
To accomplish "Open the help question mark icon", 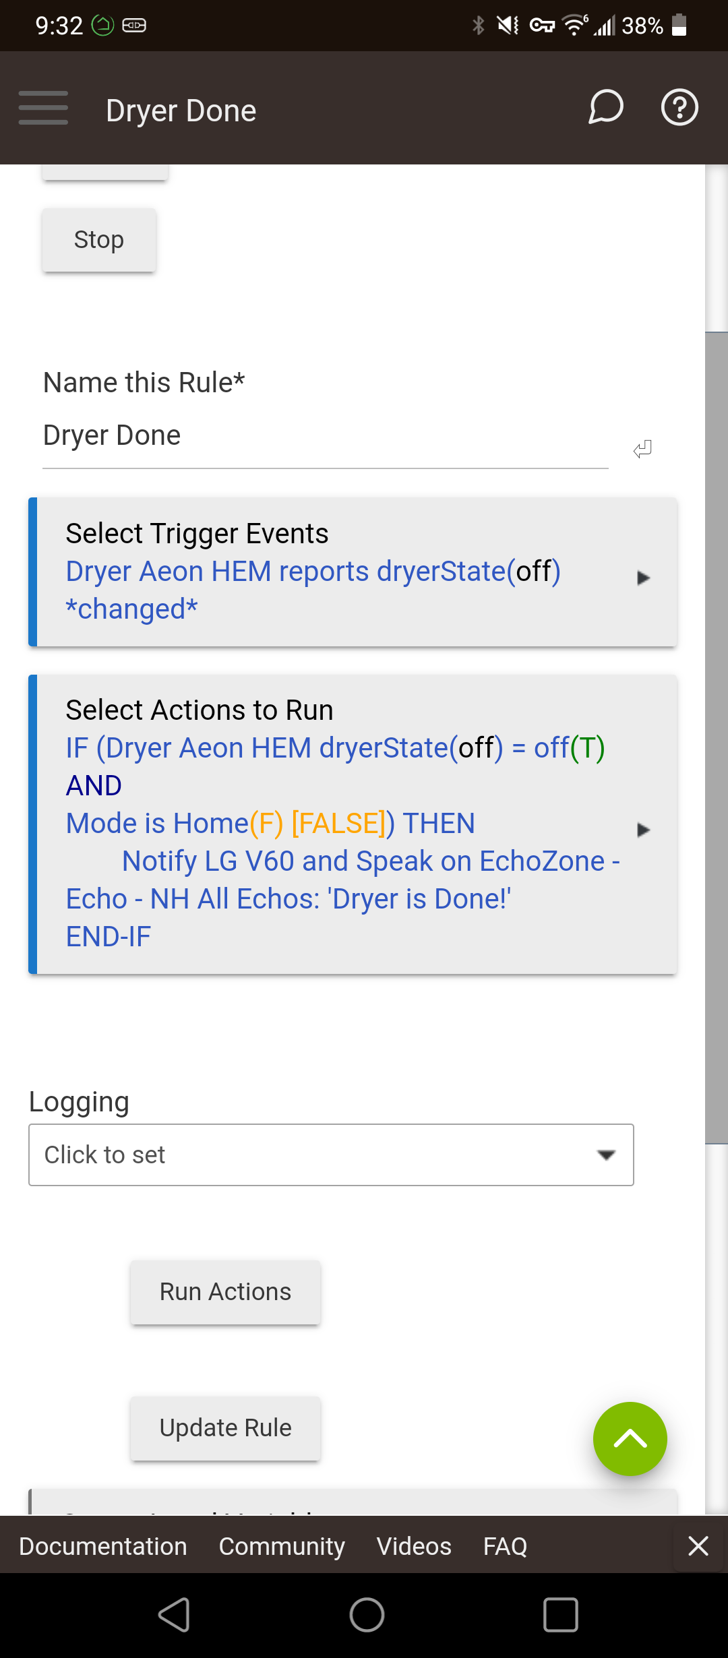I will click(x=679, y=107).
